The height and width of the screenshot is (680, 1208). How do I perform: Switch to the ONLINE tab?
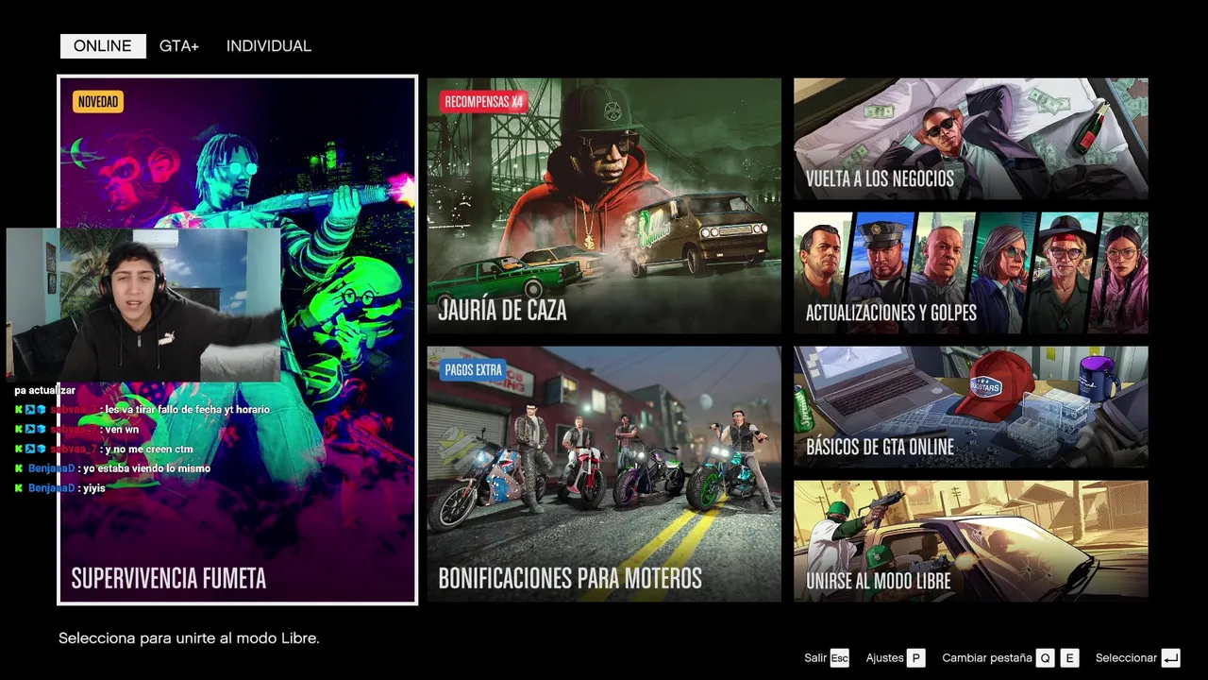point(103,45)
